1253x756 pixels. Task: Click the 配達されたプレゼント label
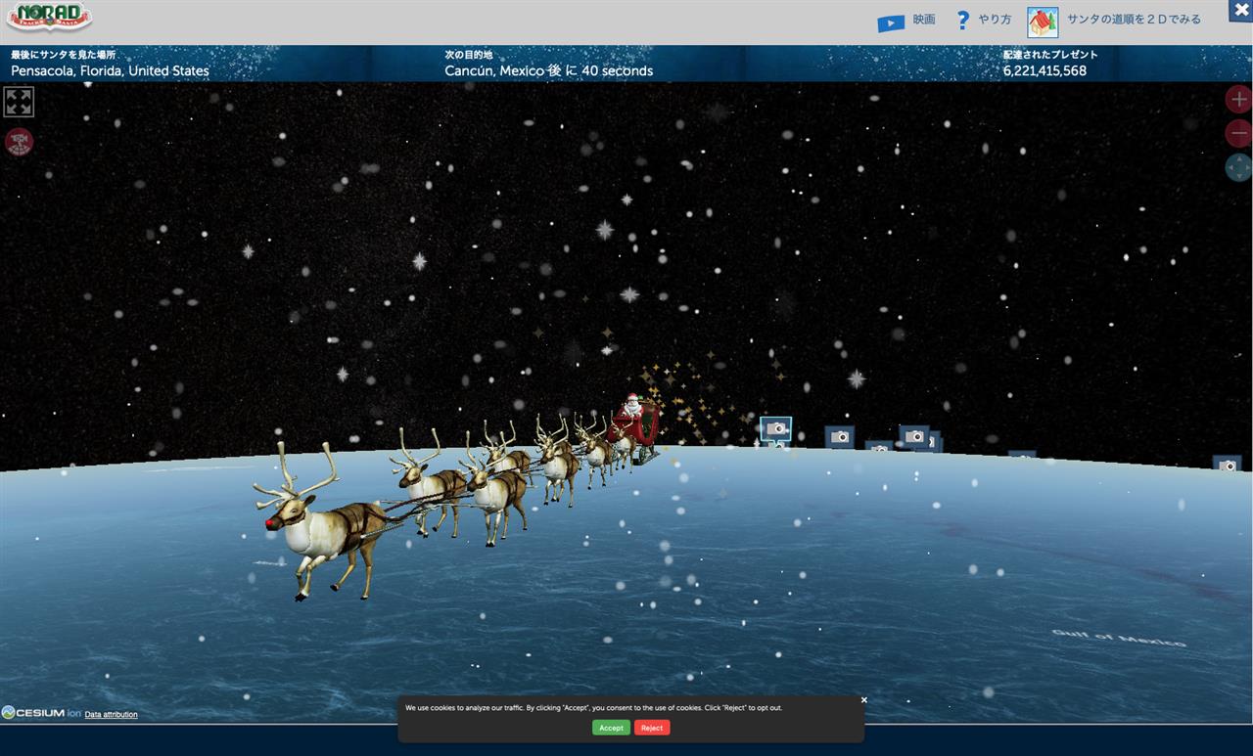pyautogui.click(x=1050, y=55)
